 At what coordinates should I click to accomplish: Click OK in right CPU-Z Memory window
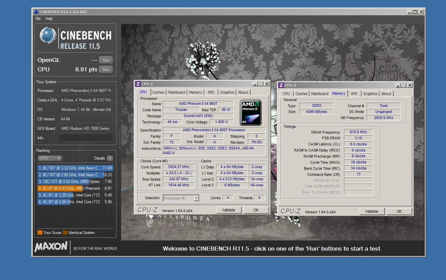[399, 211]
